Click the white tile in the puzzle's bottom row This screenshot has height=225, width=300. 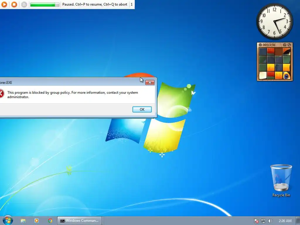click(263, 75)
